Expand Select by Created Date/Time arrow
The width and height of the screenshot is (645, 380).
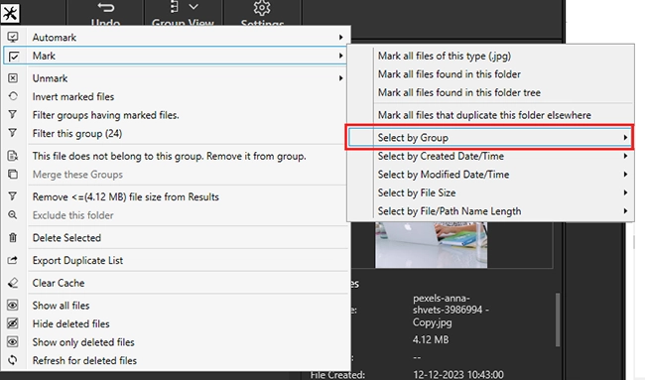tap(625, 156)
